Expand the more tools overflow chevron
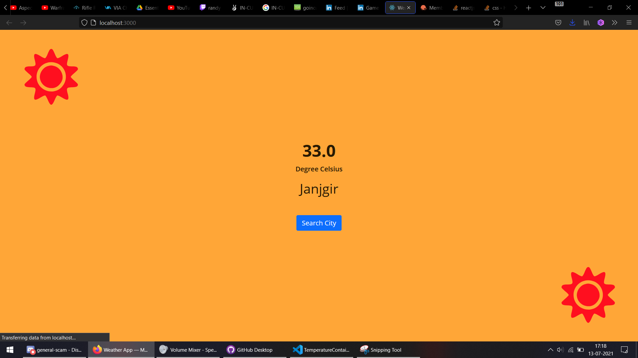The height and width of the screenshot is (358, 638). [614, 23]
